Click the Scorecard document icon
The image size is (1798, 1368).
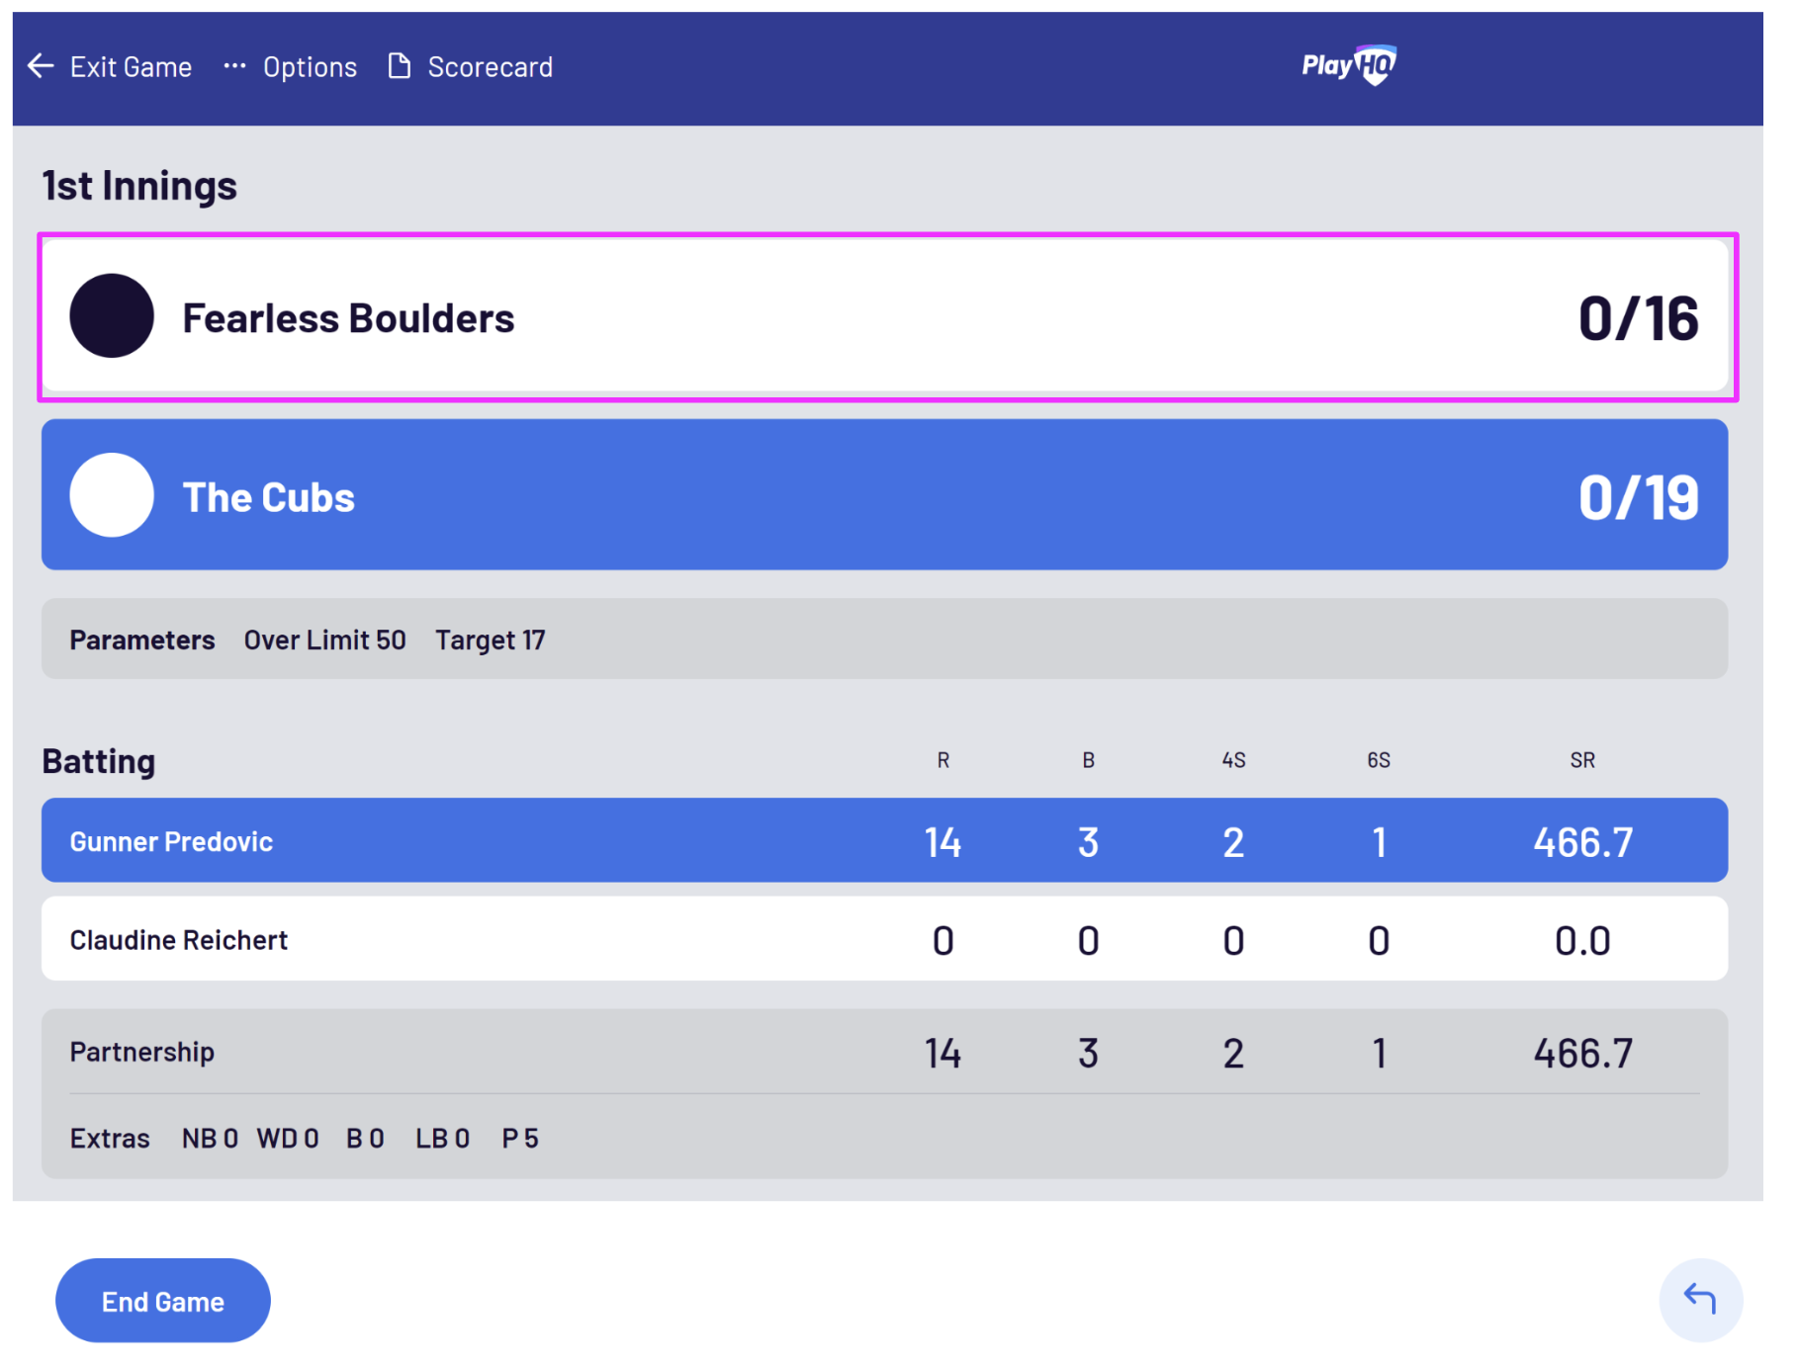[400, 66]
